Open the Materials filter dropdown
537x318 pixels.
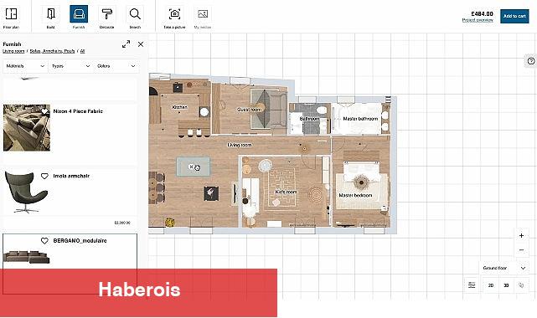click(x=25, y=66)
